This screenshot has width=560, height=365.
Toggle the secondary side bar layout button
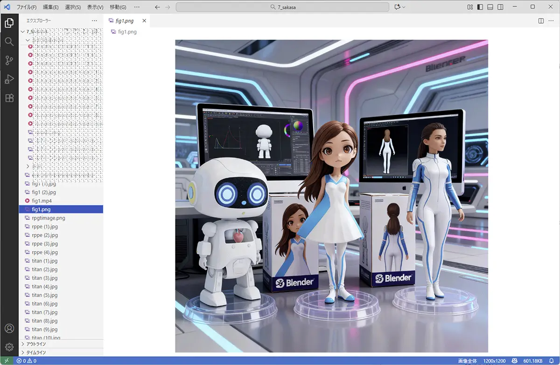500,7
